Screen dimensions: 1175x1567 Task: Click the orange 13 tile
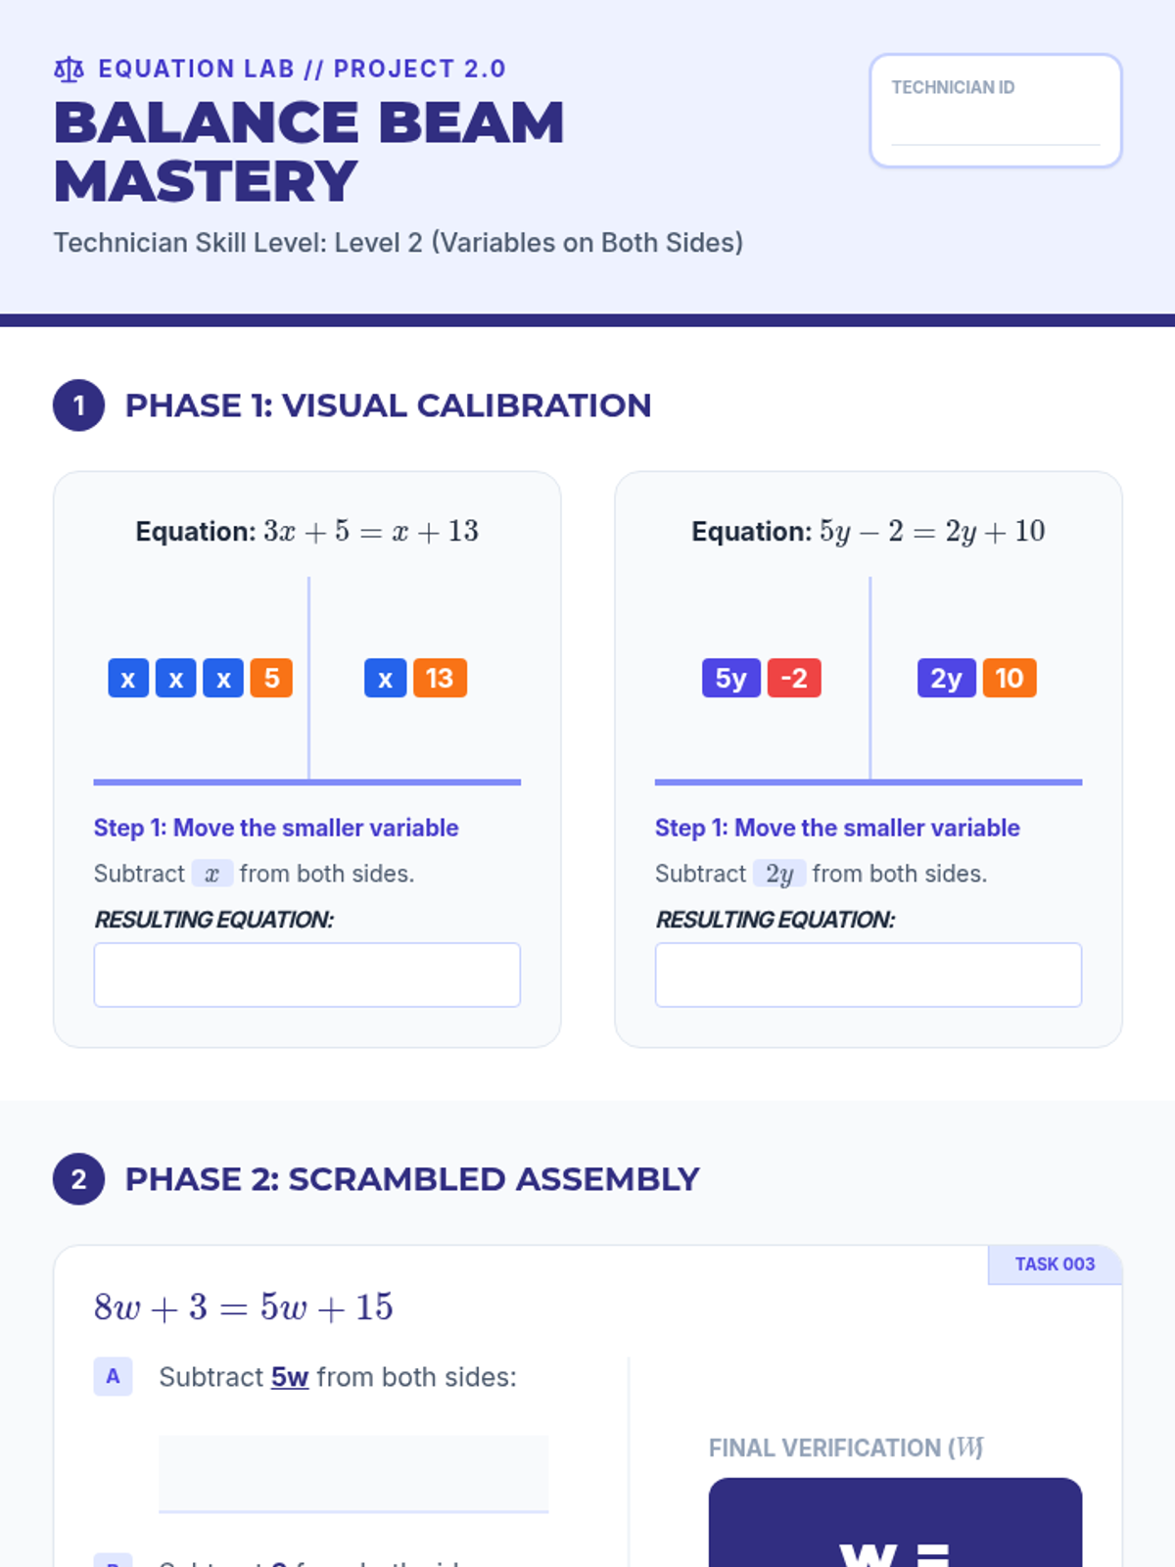point(440,678)
